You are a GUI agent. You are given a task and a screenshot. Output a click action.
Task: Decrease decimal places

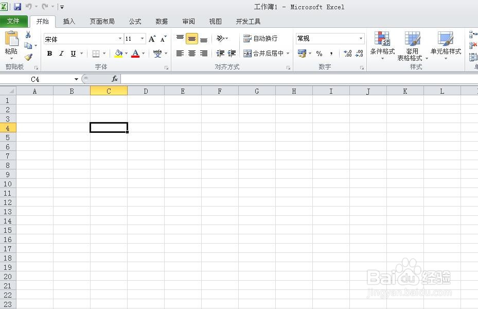[360, 54]
